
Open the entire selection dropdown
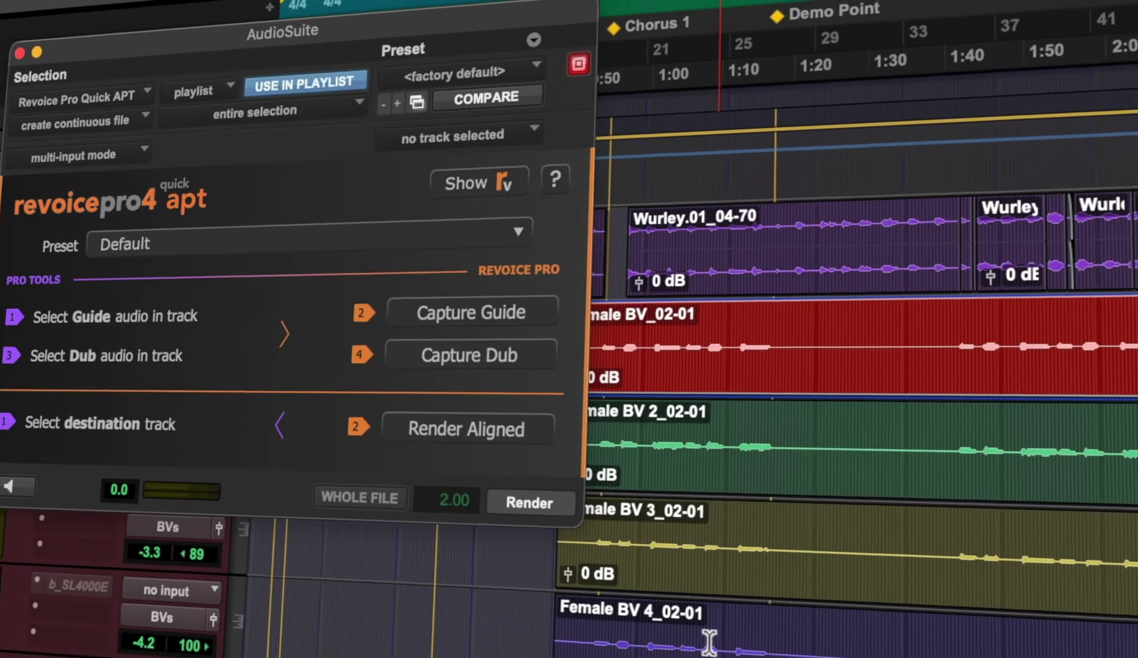(x=263, y=111)
